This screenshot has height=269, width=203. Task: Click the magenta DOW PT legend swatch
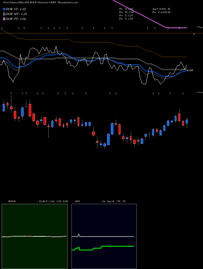4,19
